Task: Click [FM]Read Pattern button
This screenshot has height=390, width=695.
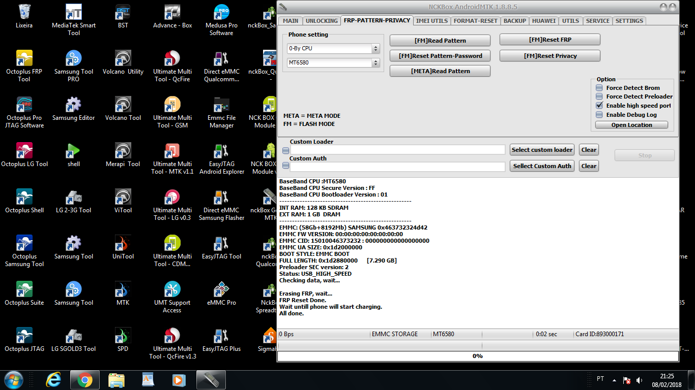Action: [x=440, y=41]
